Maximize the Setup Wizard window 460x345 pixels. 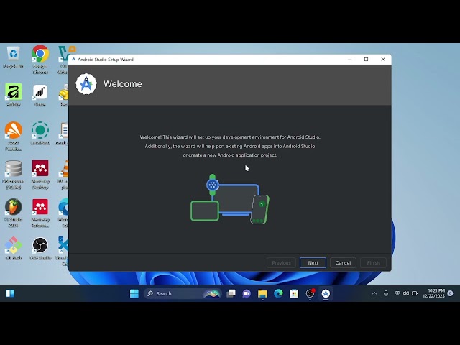366,59
